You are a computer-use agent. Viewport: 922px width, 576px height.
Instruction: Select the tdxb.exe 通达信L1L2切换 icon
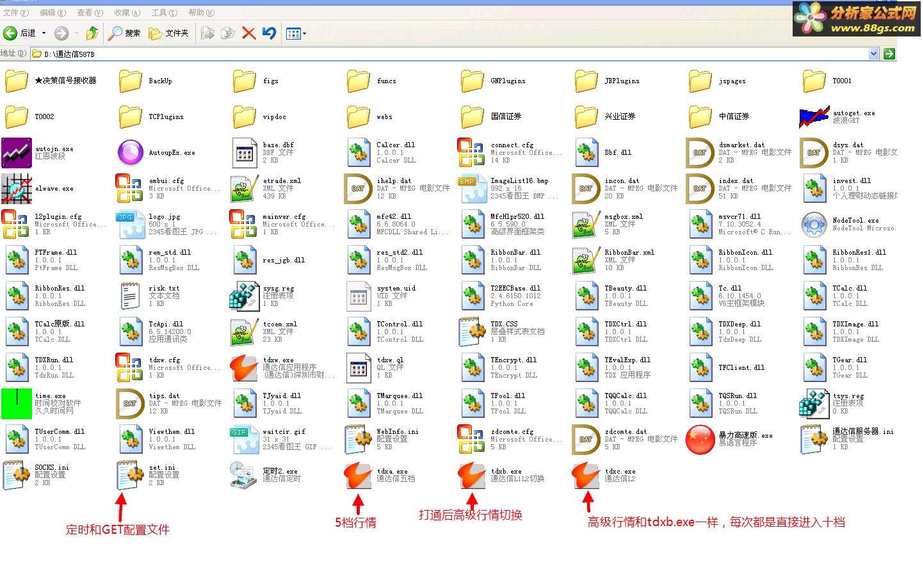pos(472,475)
